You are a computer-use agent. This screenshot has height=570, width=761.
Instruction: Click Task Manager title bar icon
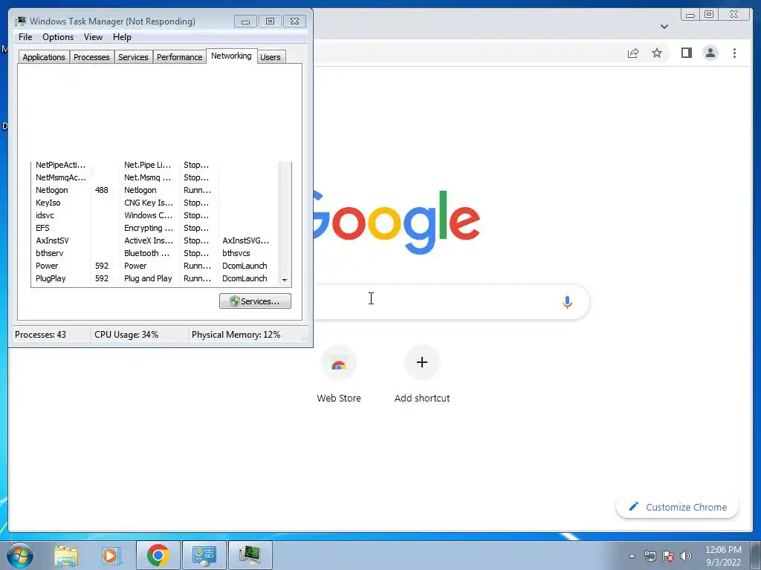click(x=20, y=22)
